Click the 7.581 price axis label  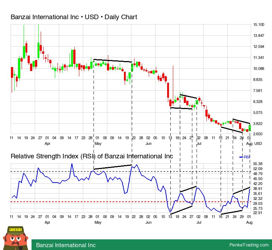click(258, 91)
